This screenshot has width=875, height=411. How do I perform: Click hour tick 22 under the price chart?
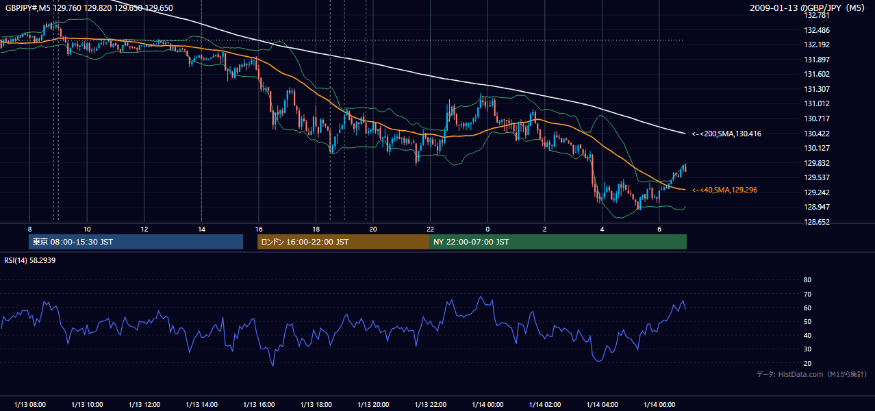430,229
